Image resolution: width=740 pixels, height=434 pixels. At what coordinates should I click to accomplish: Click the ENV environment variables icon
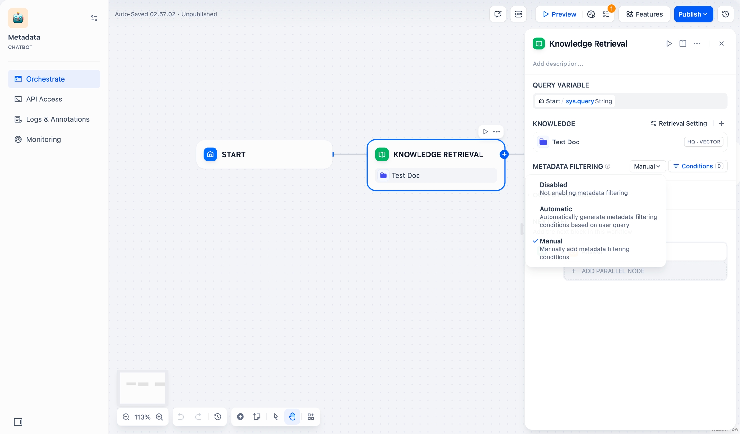[x=518, y=14]
